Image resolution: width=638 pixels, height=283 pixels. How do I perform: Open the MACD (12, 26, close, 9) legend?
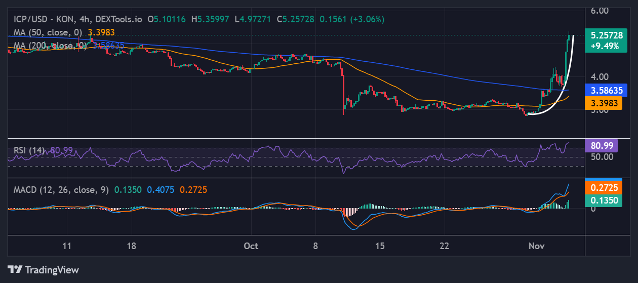61,190
